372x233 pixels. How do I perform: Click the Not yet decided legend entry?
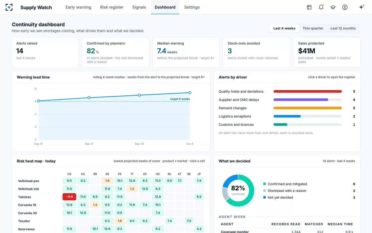click(x=309, y=198)
